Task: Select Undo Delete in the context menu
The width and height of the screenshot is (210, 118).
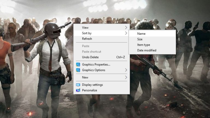Action: [x=90, y=57]
